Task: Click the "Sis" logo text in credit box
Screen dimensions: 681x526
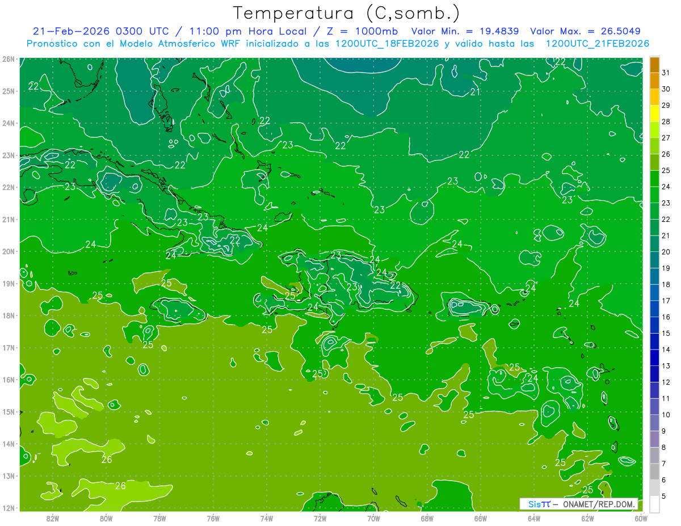Action: click(535, 504)
